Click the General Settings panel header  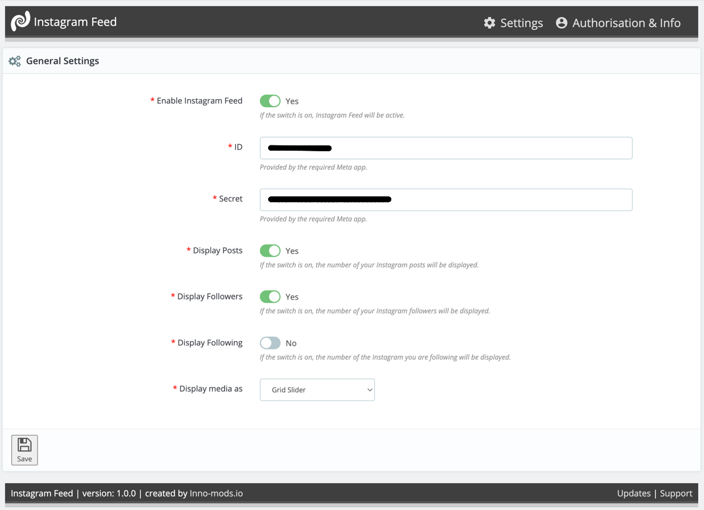pyautogui.click(x=63, y=60)
